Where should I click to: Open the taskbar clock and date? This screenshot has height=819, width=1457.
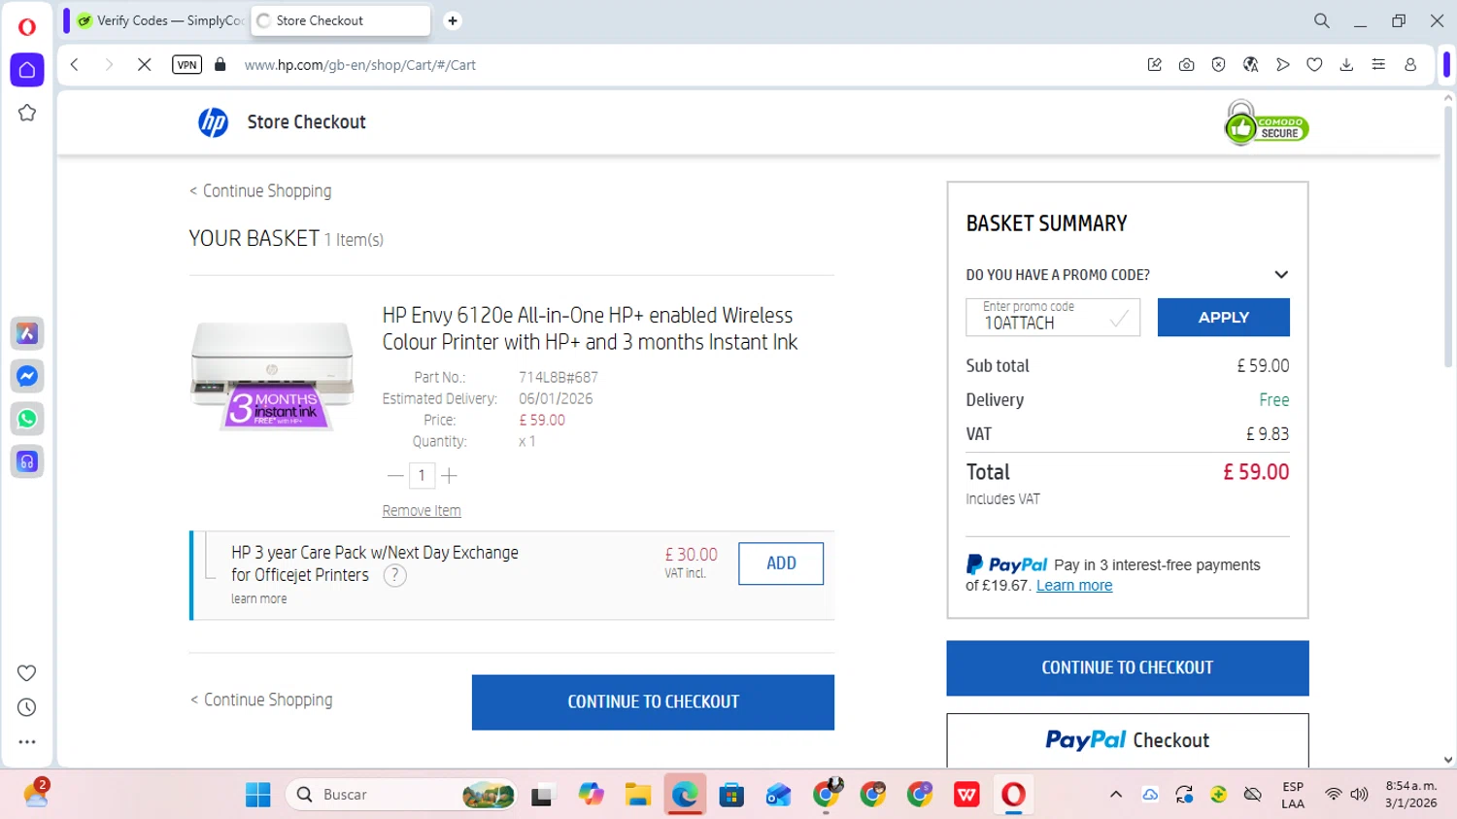point(1411,795)
